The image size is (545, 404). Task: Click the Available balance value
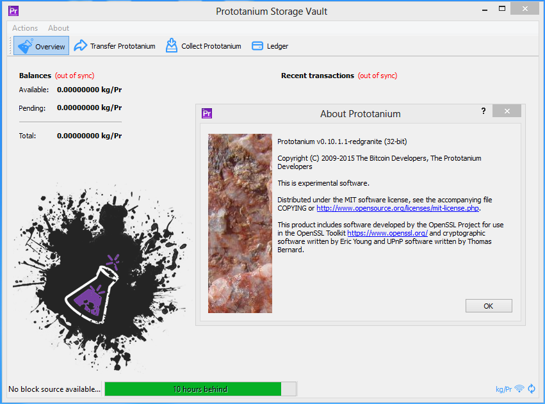(89, 90)
